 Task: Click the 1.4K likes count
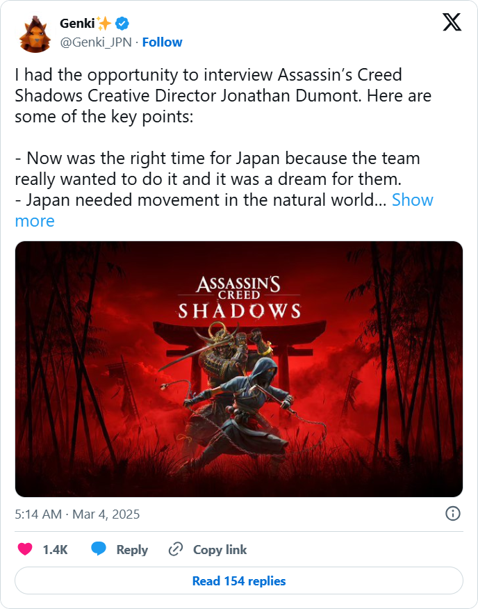pyautogui.click(x=55, y=549)
